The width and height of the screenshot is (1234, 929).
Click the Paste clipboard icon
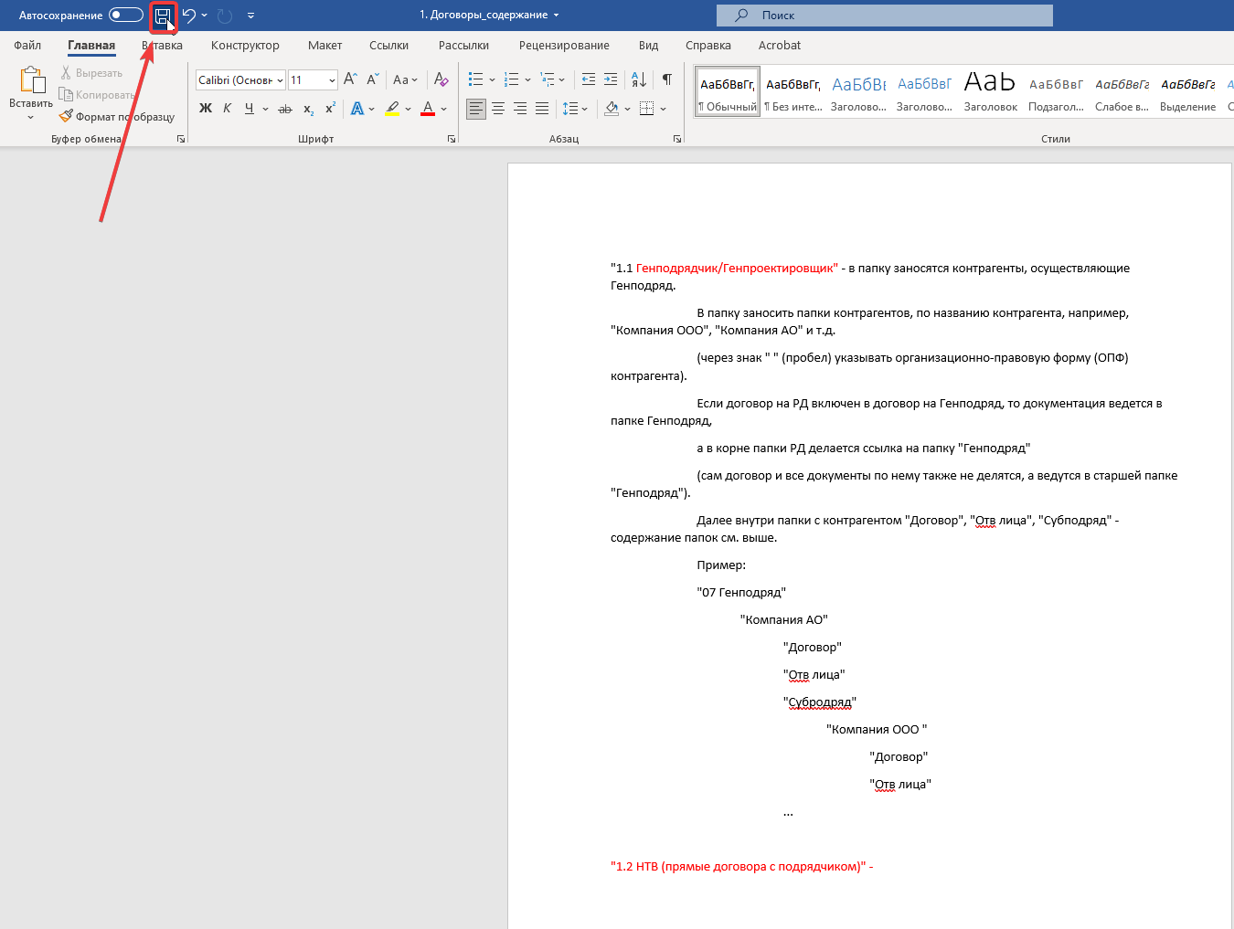point(32,80)
